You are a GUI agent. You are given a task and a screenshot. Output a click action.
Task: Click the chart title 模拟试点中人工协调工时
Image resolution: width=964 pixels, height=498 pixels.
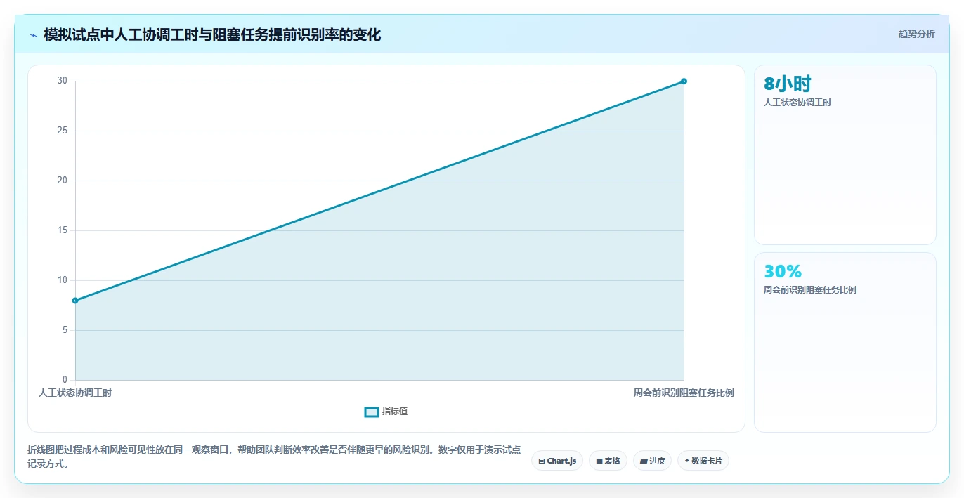[212, 34]
